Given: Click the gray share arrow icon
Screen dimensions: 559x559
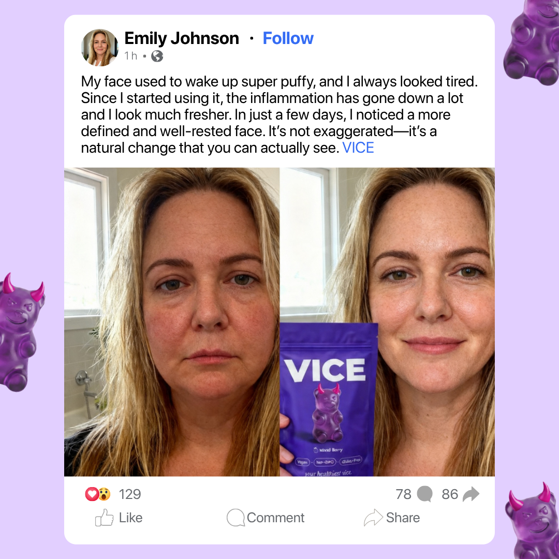Looking at the screenshot, I should (x=471, y=494).
